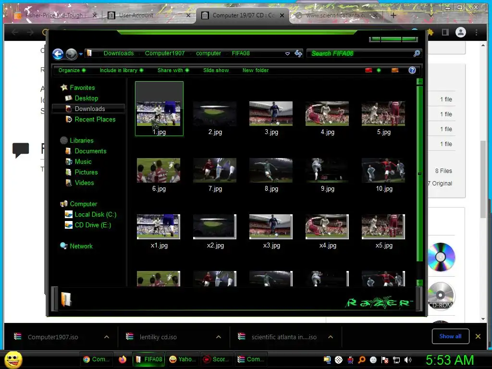Select Downloads in the address path

pyautogui.click(x=119, y=53)
